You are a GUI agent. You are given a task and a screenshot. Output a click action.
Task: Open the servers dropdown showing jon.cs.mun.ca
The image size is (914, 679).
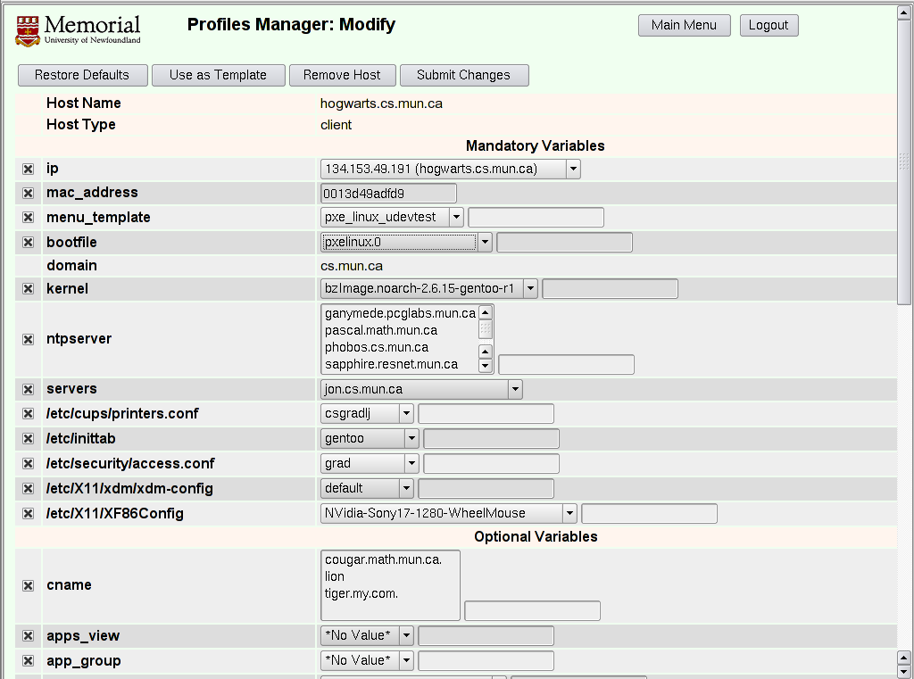(x=421, y=389)
